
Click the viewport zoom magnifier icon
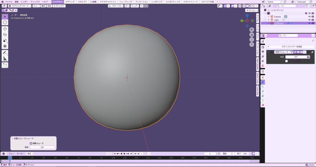pyautogui.click(x=252, y=30)
